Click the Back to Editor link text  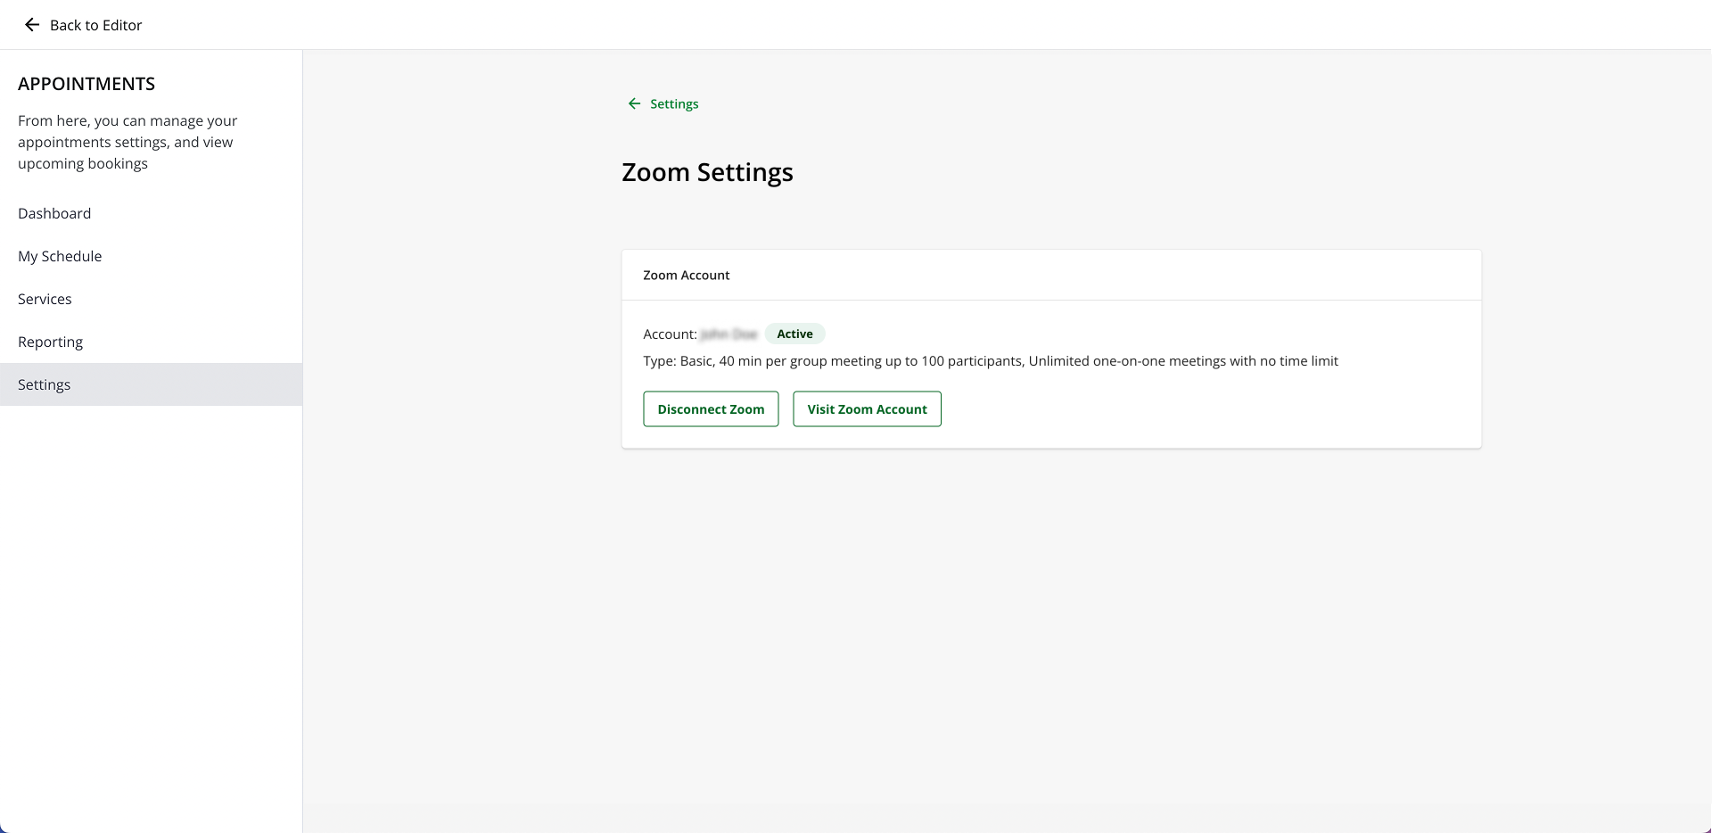tap(96, 25)
